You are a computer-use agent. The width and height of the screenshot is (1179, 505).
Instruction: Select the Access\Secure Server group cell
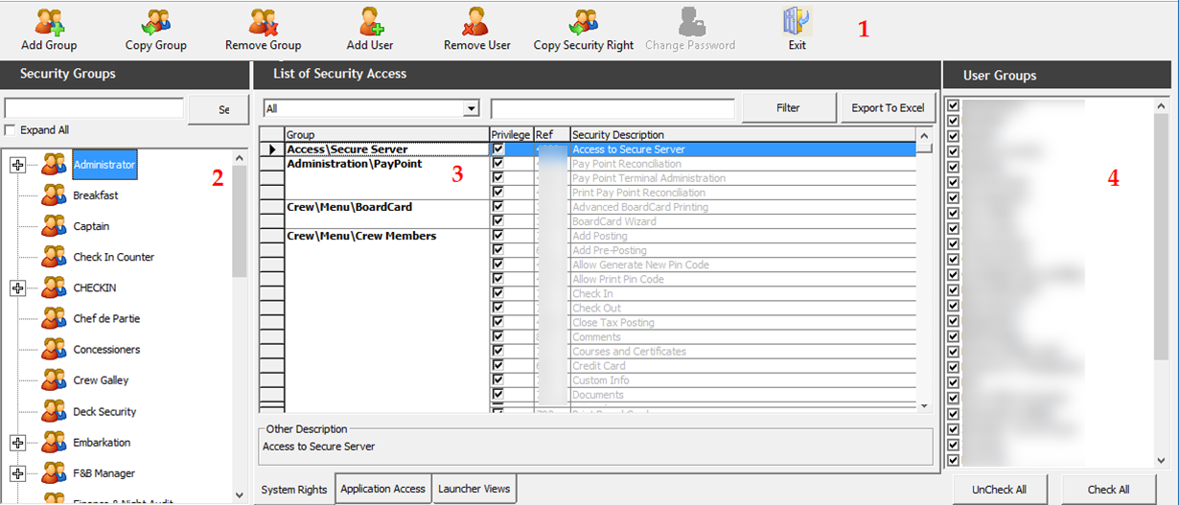pyautogui.click(x=387, y=149)
